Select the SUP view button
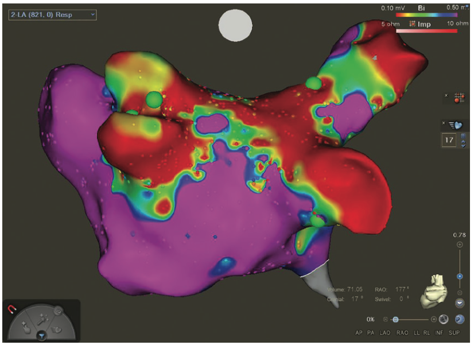This screenshot has height=349, width=474. click(x=454, y=332)
